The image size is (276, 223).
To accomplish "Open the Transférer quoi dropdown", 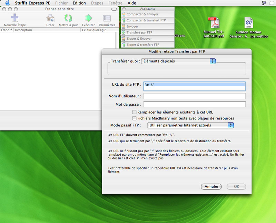I will [178, 61].
